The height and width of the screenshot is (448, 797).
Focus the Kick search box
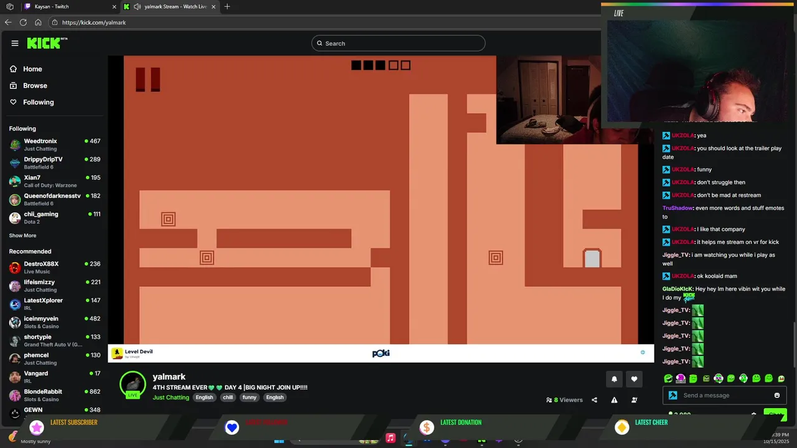(x=398, y=43)
